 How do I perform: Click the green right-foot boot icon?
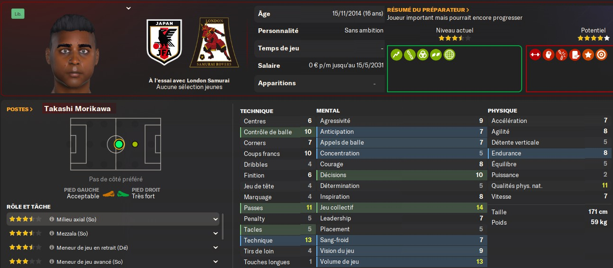click(123, 193)
